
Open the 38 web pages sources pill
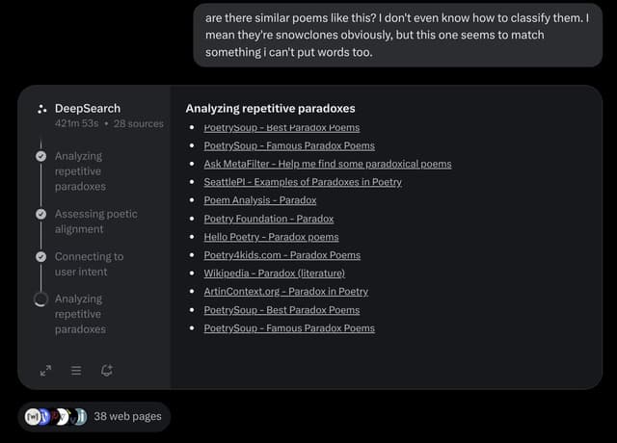pos(94,417)
